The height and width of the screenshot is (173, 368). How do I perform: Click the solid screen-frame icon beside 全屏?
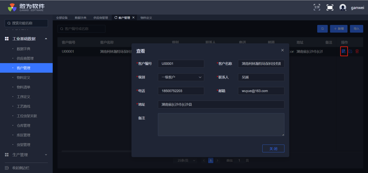[x=330, y=8]
